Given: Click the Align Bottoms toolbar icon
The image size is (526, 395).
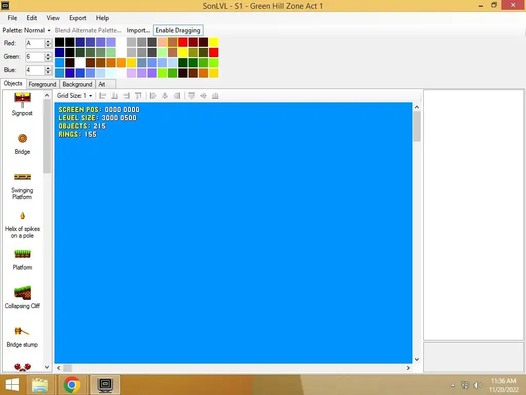Looking at the screenshot, I should tap(215, 96).
